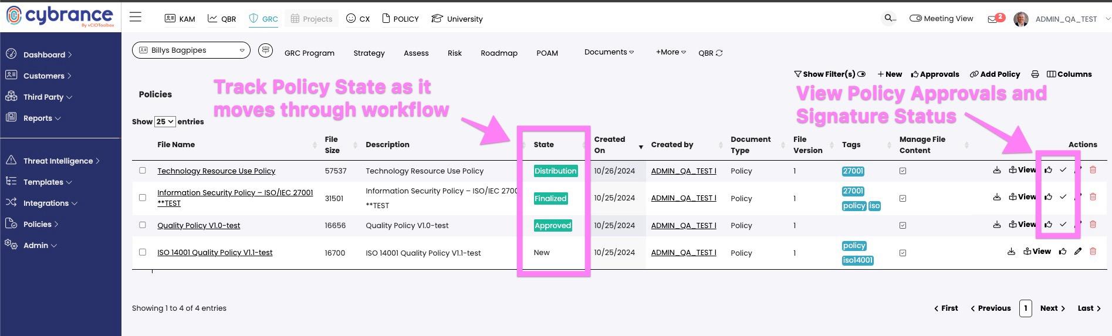Select checkbox for Technology Resource Use Policy row
Screen dimensions: 1112x336
click(x=142, y=170)
